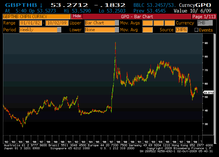Click the Hide button
This screenshot has width=219, height=157.
77,16
